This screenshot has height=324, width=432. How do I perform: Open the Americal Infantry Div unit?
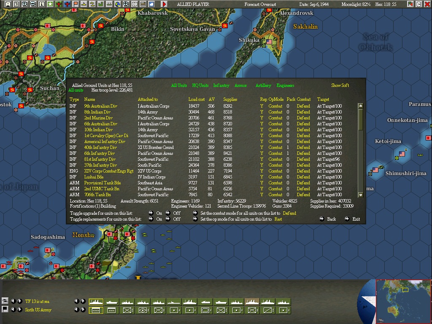pyautogui.click(x=105, y=142)
